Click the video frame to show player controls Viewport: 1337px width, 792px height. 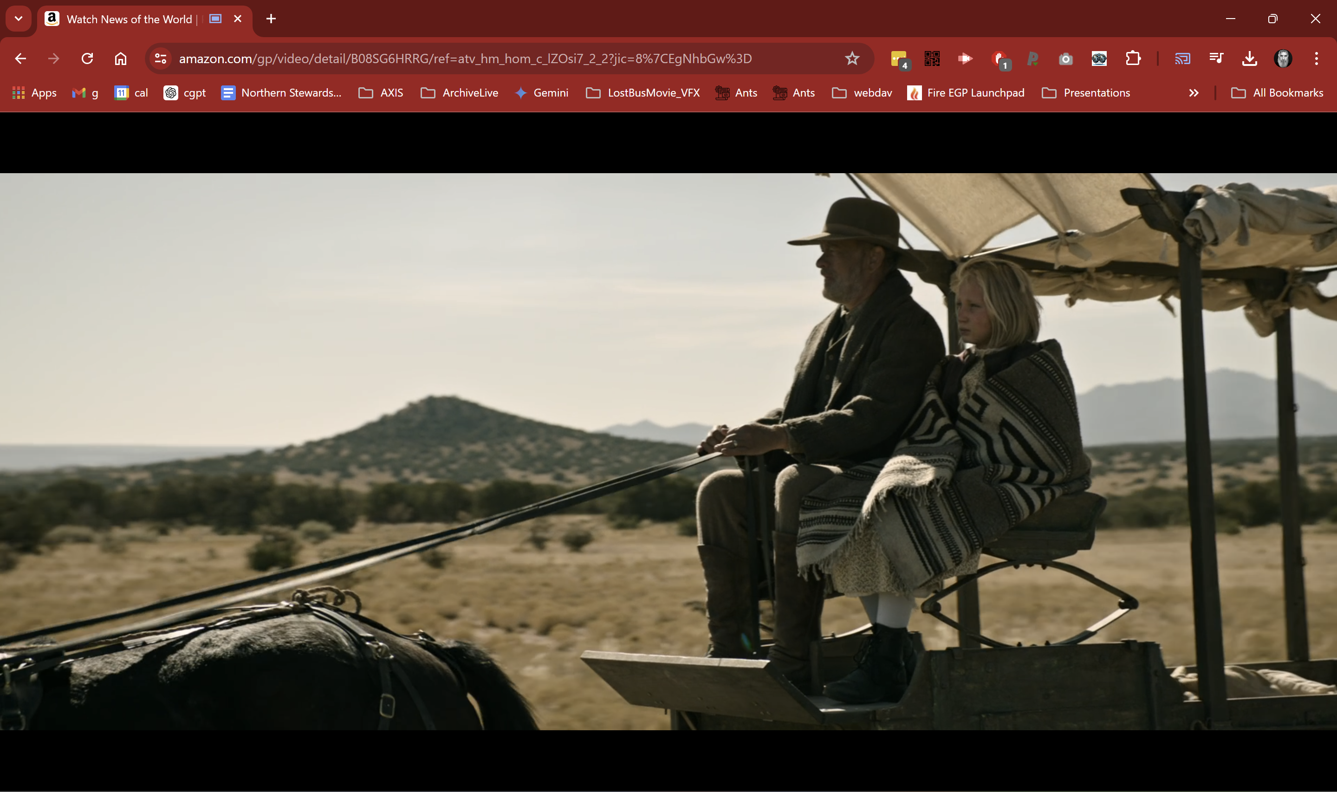668,452
